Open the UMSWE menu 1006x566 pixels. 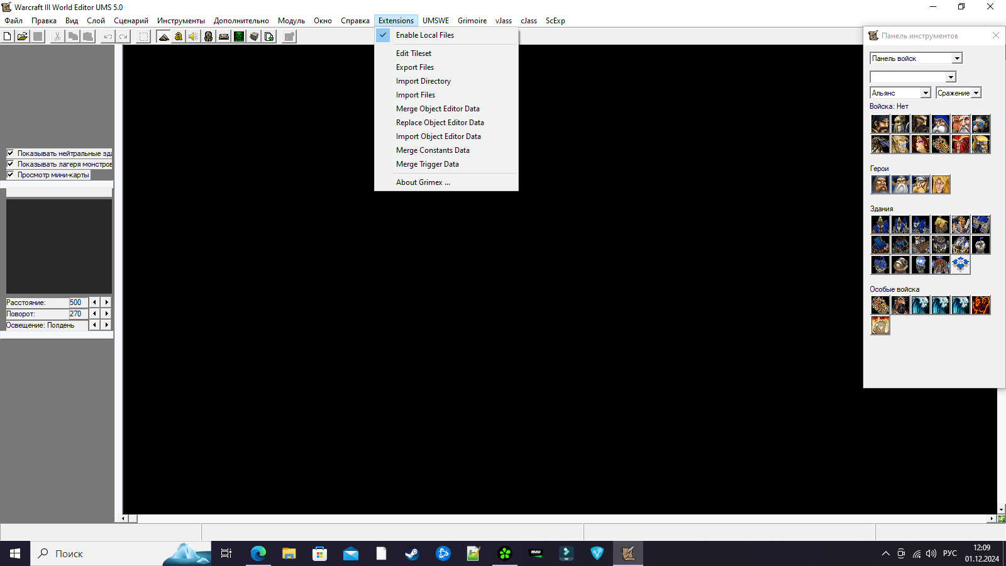pyautogui.click(x=436, y=21)
